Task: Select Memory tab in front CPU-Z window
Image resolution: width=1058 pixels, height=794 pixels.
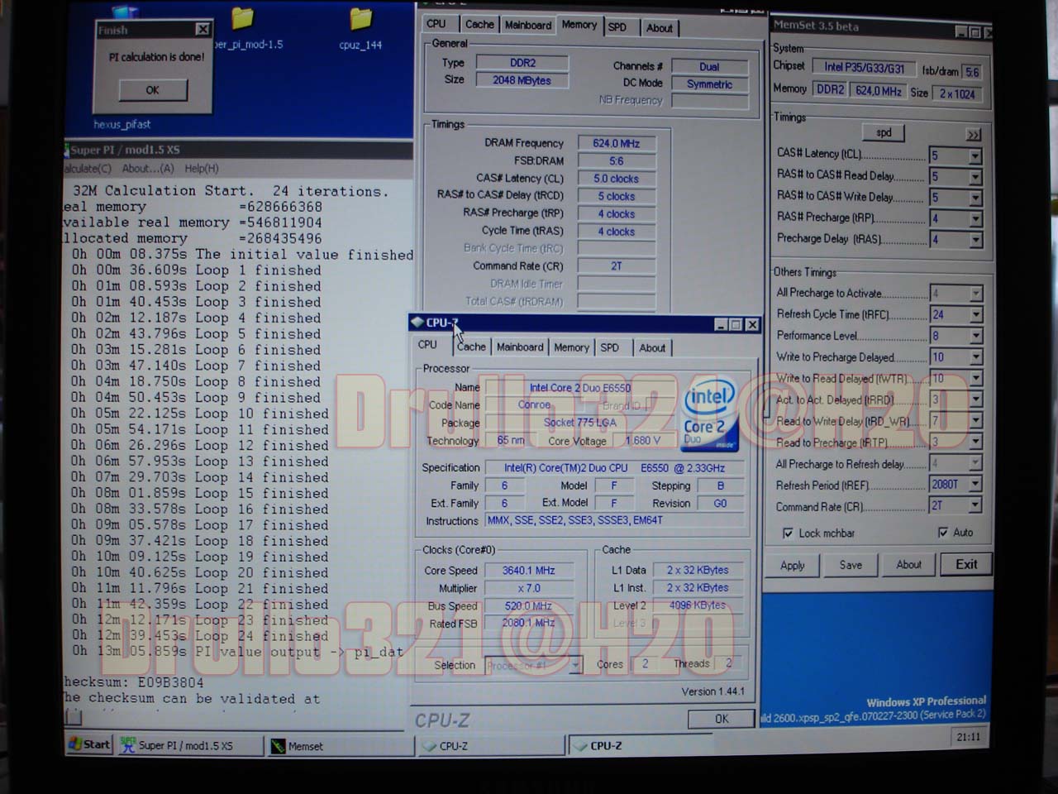Action: 571,347
